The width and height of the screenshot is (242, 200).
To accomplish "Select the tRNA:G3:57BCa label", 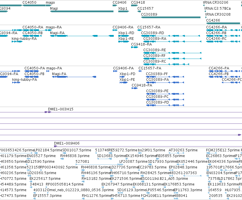I will coord(218,9).
